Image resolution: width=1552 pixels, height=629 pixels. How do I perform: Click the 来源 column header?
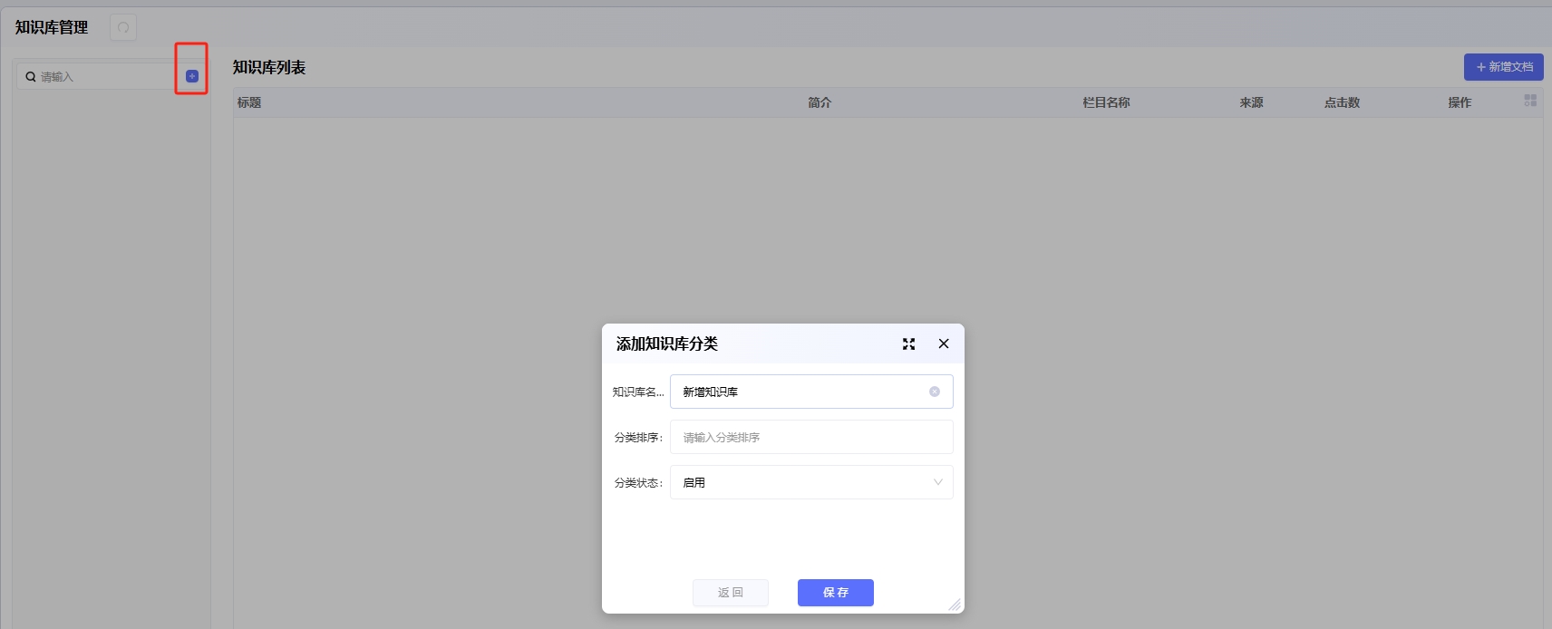point(1251,102)
